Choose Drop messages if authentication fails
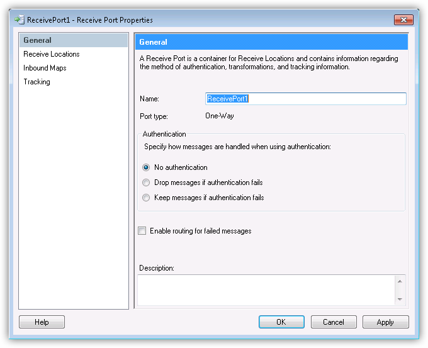428x348 pixels. tap(146, 182)
